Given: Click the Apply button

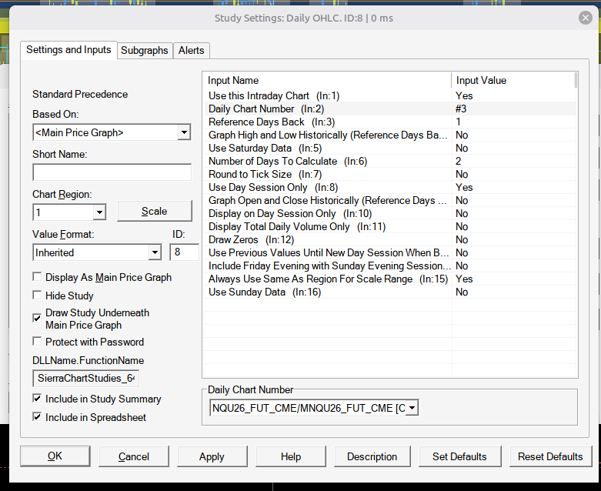Looking at the screenshot, I should pos(212,456).
